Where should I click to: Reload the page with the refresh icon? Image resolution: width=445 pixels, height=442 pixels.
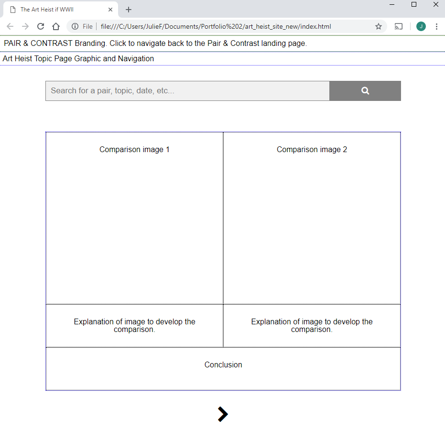coord(40,26)
